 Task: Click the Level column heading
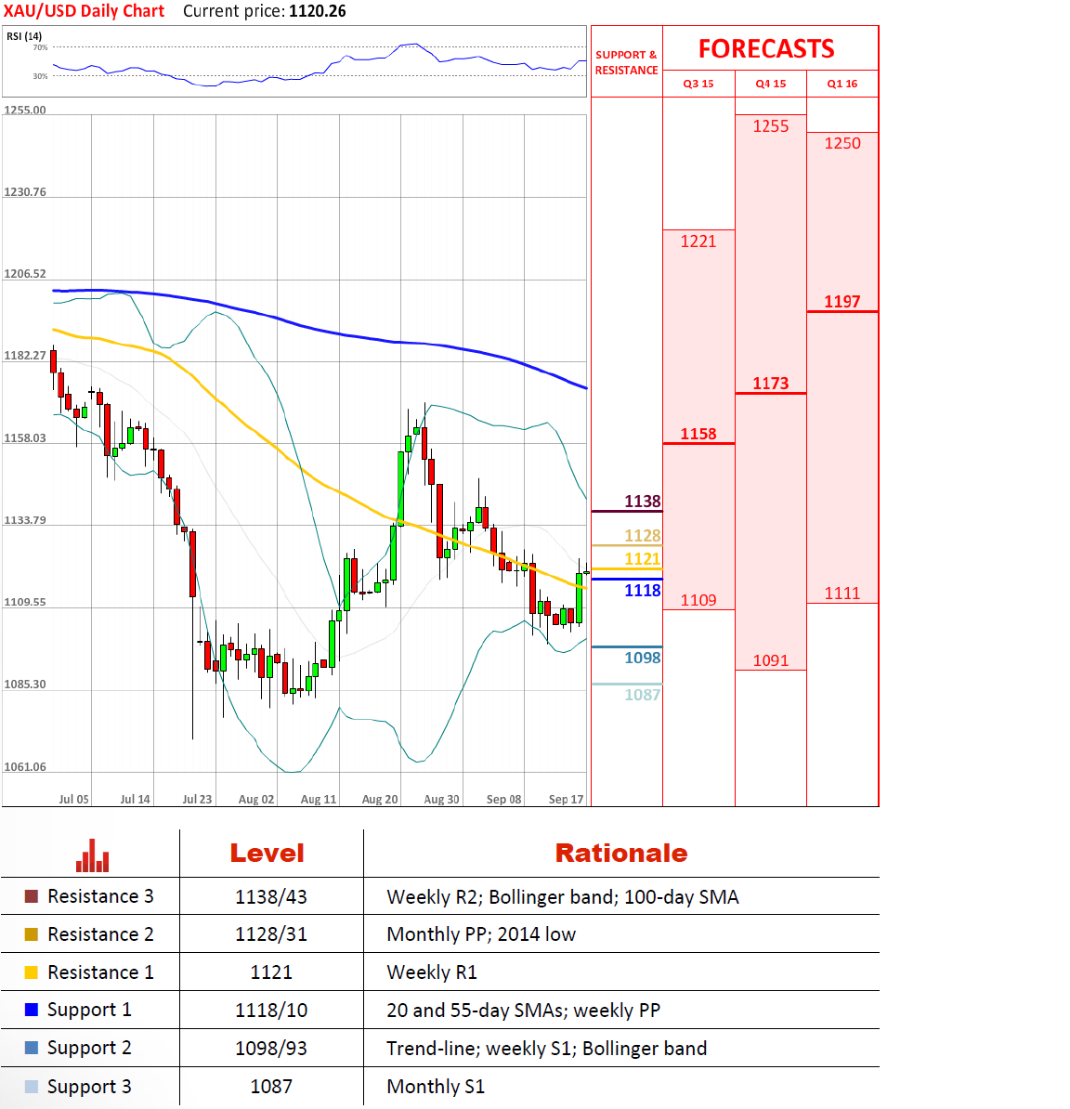(x=267, y=853)
